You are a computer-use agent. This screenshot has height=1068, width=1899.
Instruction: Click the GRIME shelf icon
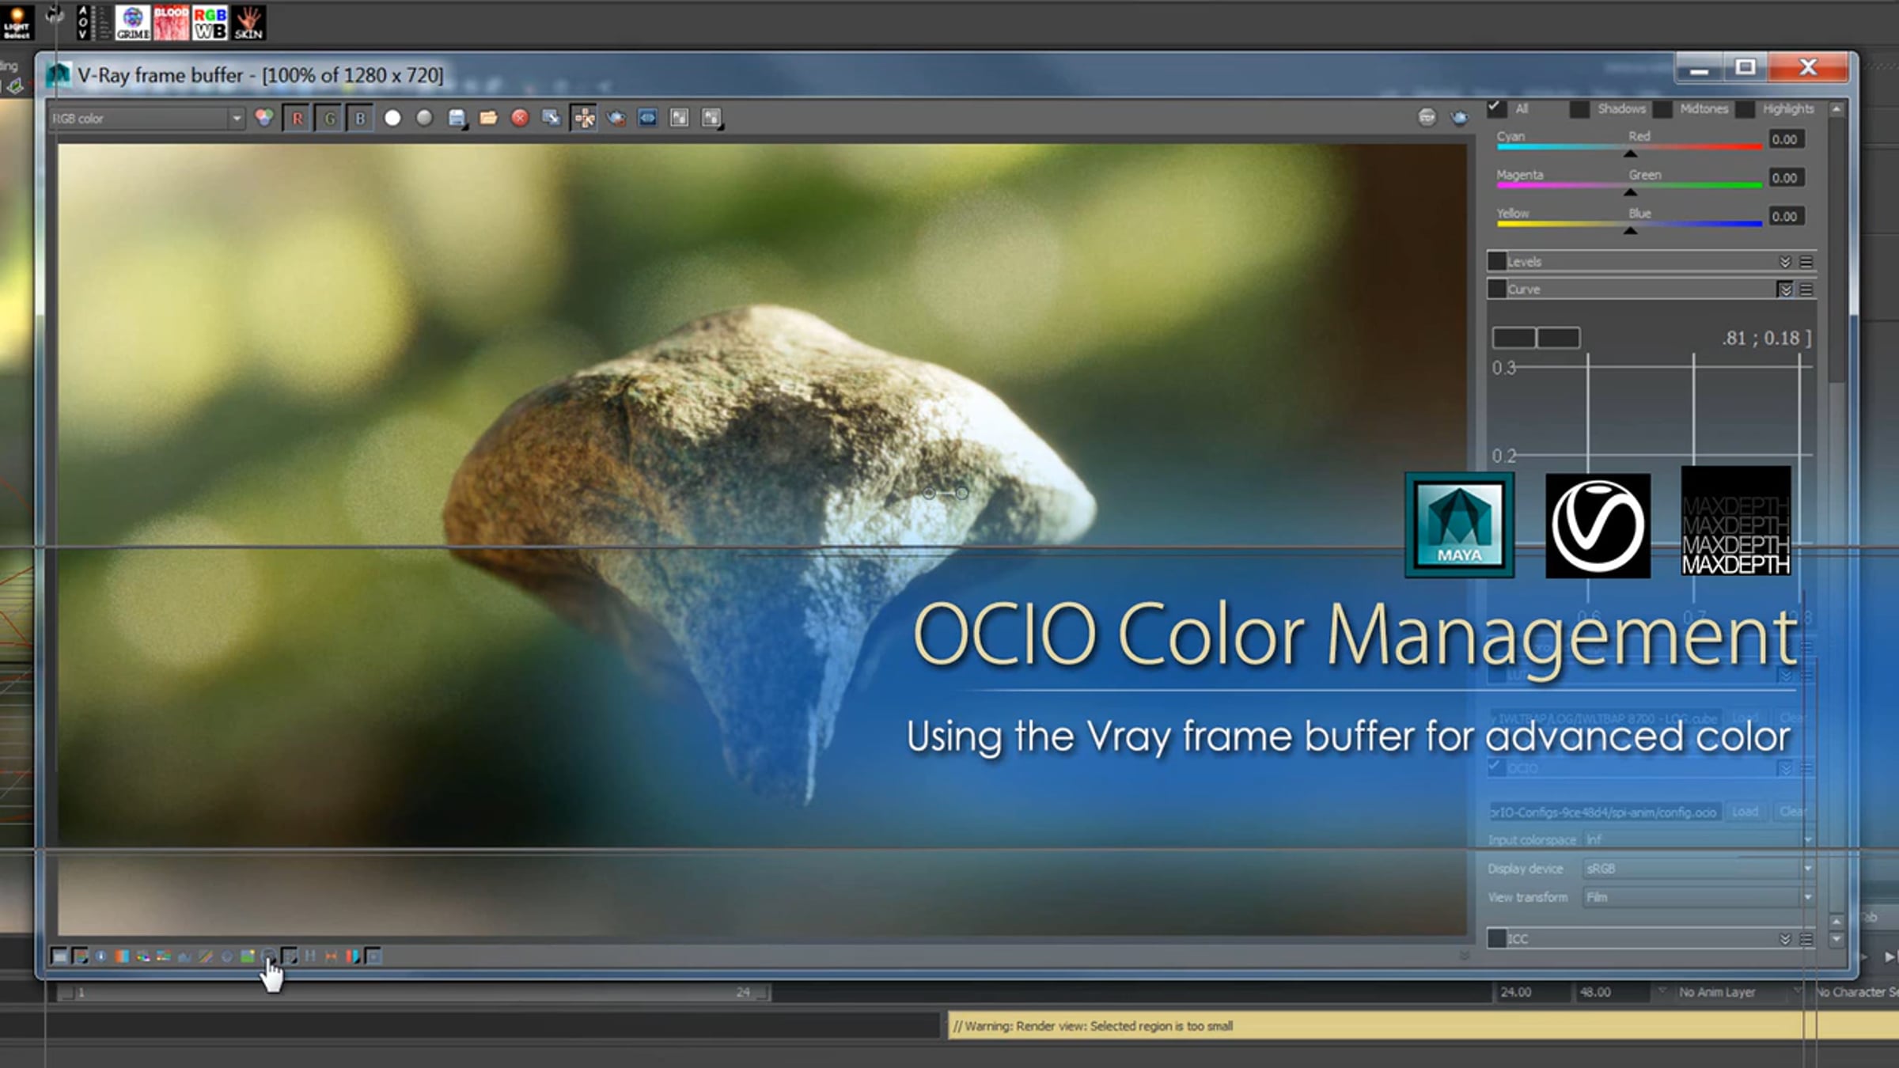[132, 22]
